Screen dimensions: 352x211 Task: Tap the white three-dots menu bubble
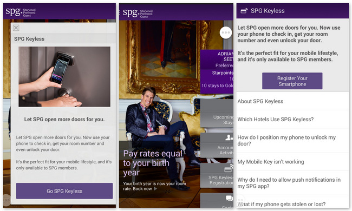(x=226, y=32)
